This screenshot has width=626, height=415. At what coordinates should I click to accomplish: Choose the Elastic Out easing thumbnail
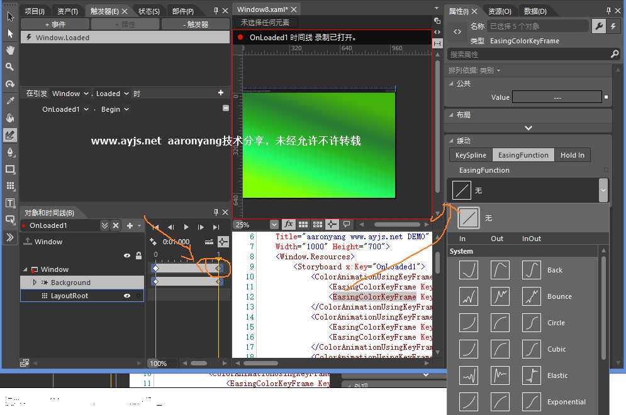[500, 375]
